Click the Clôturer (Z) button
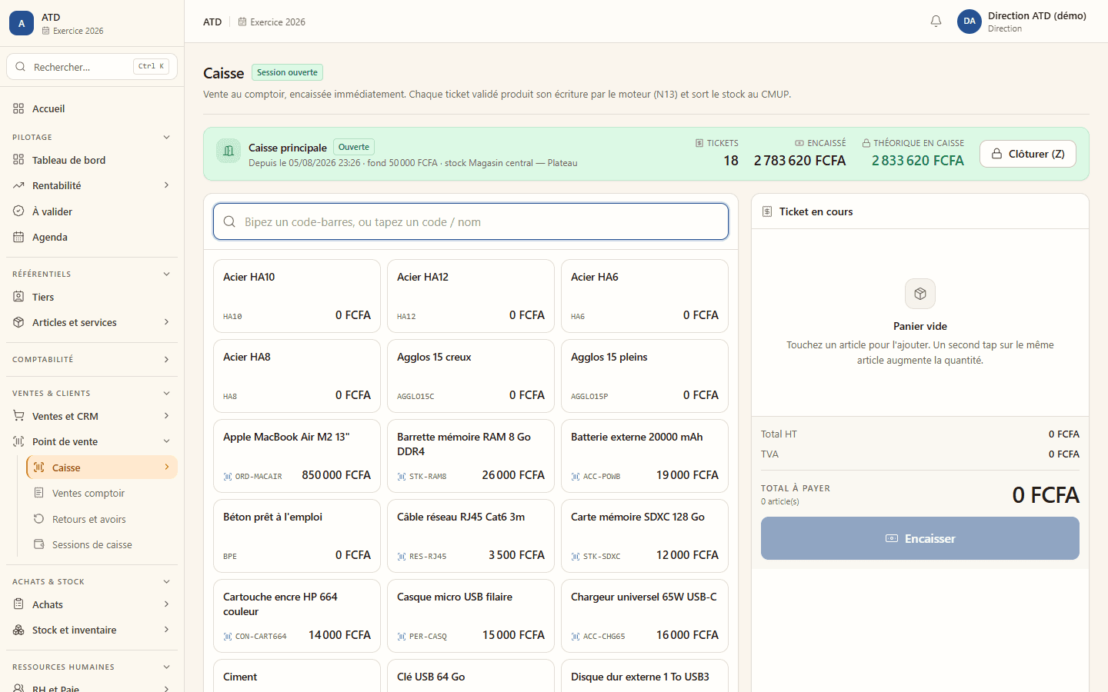This screenshot has width=1108, height=692. pyautogui.click(x=1028, y=154)
